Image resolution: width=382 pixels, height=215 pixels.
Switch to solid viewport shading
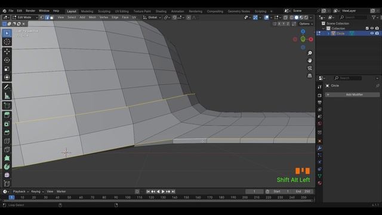(297, 17)
